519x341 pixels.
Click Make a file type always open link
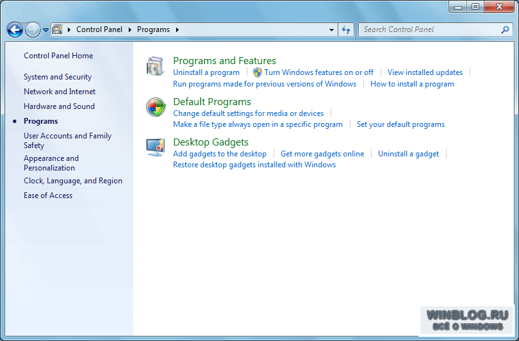(x=258, y=124)
